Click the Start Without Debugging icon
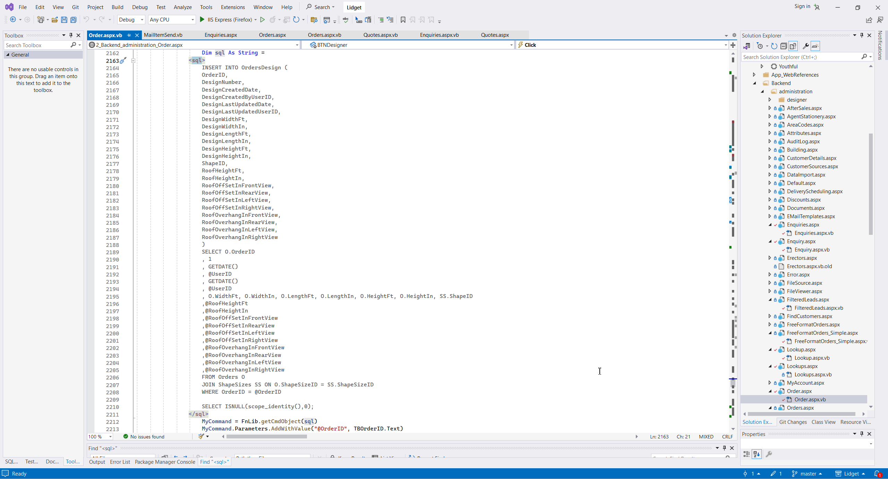The width and height of the screenshot is (888, 479). coord(263,20)
